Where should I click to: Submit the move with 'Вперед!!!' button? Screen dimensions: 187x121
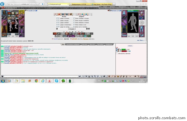point(72,29)
